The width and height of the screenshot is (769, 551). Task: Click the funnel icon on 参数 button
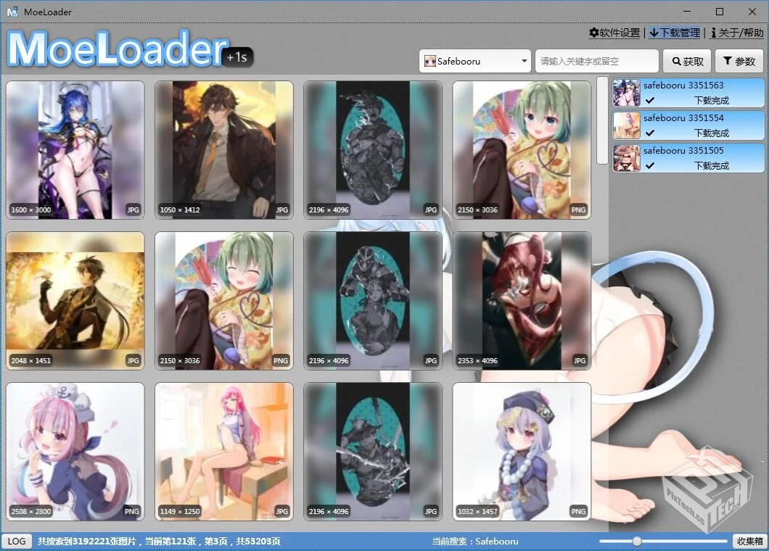pos(725,61)
